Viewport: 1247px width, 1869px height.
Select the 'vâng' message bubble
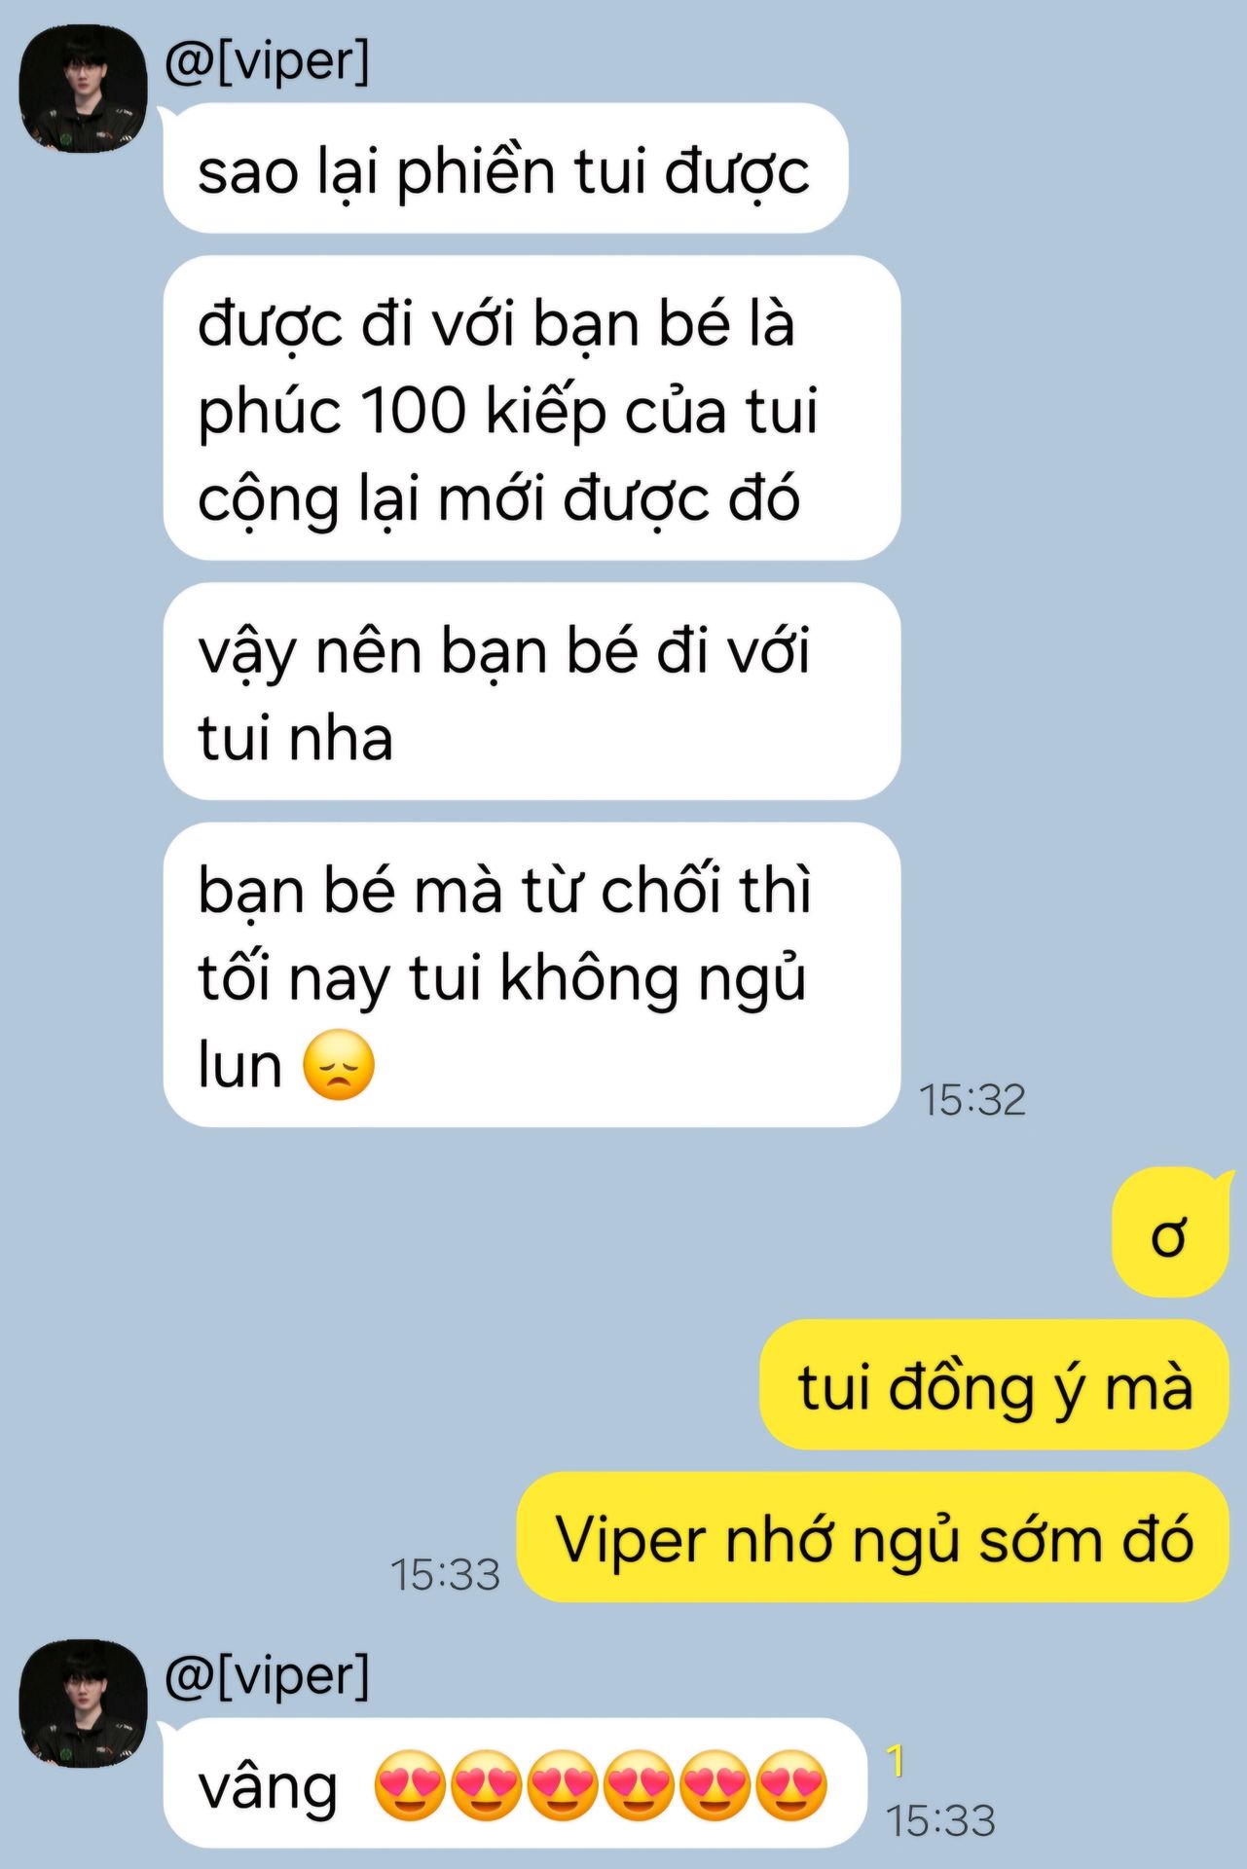pos(515,1783)
